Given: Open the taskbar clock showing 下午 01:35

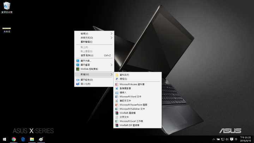Looking at the screenshot, I should pyautogui.click(x=246, y=139).
